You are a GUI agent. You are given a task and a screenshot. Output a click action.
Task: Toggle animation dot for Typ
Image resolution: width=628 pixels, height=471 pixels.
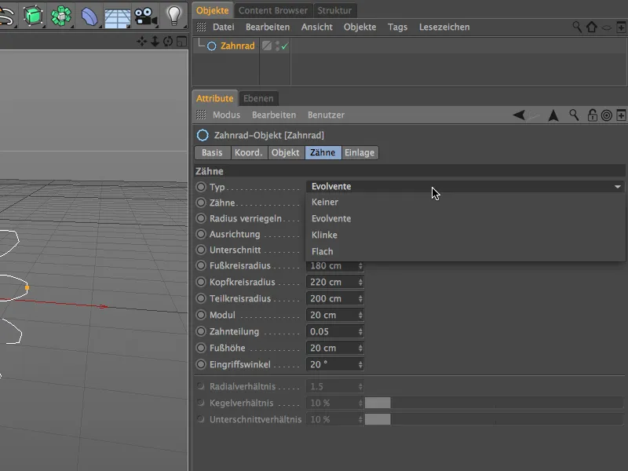[201, 187]
